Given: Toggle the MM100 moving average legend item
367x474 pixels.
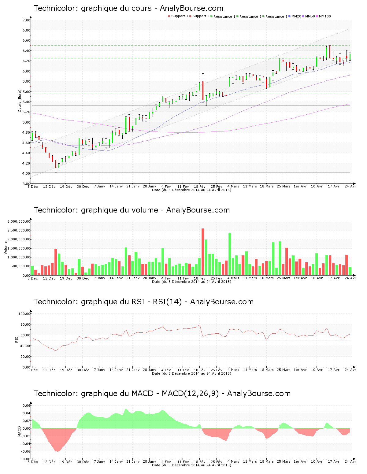Looking at the screenshot, I should pyautogui.click(x=324, y=16).
